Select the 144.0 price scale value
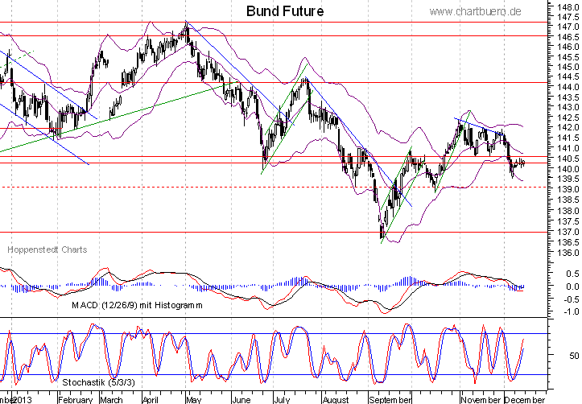 [568, 87]
